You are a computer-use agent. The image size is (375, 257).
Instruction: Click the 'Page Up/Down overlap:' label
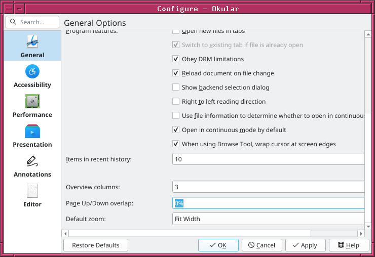[x=99, y=203]
